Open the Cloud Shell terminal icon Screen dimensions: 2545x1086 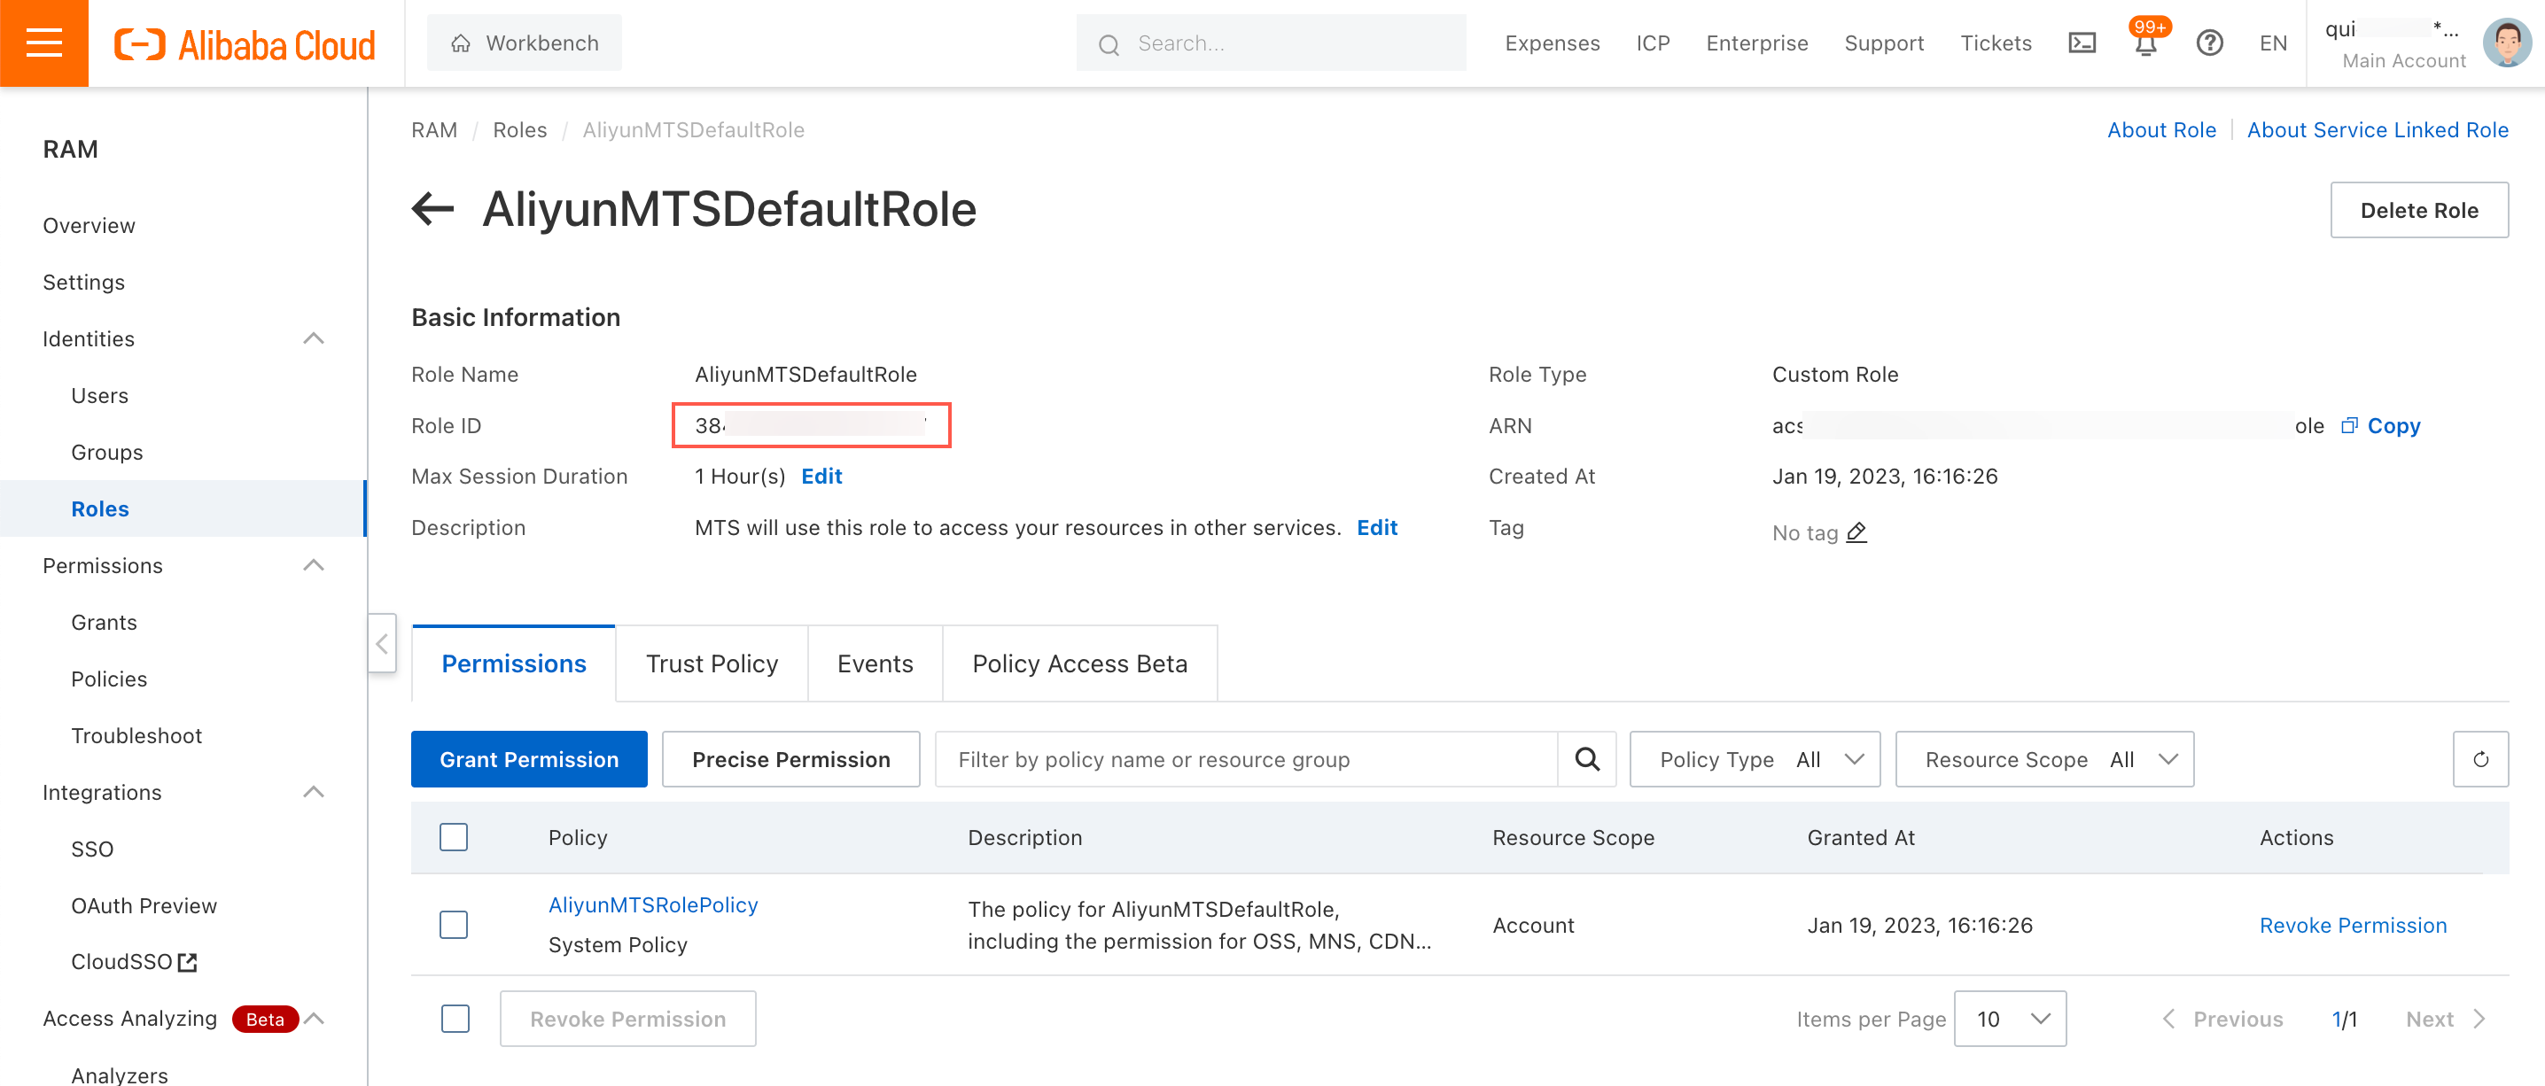pyautogui.click(x=2082, y=43)
